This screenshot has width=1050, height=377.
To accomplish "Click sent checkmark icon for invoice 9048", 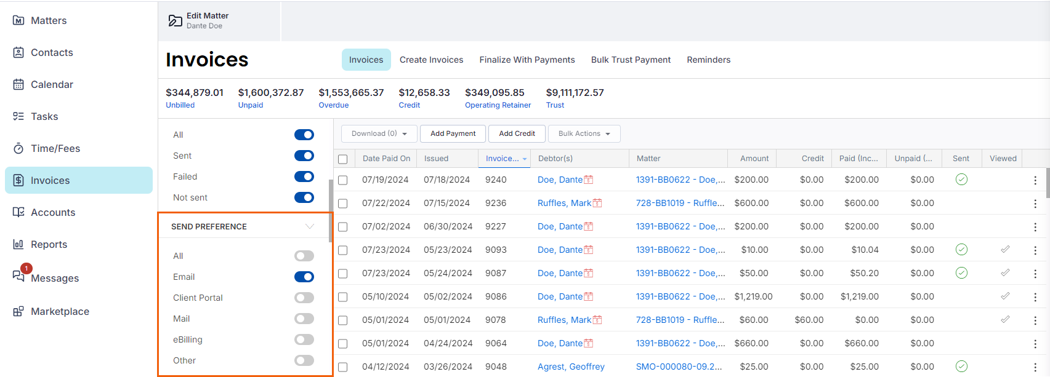I will [961, 367].
